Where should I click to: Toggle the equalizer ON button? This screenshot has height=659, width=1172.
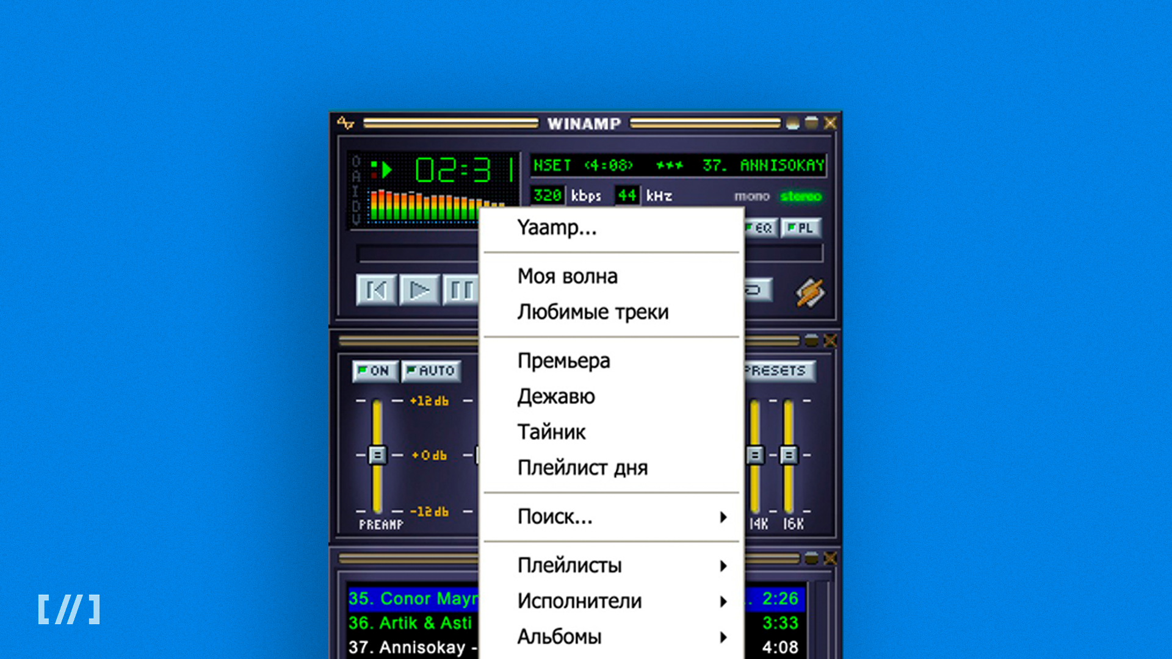pos(375,371)
